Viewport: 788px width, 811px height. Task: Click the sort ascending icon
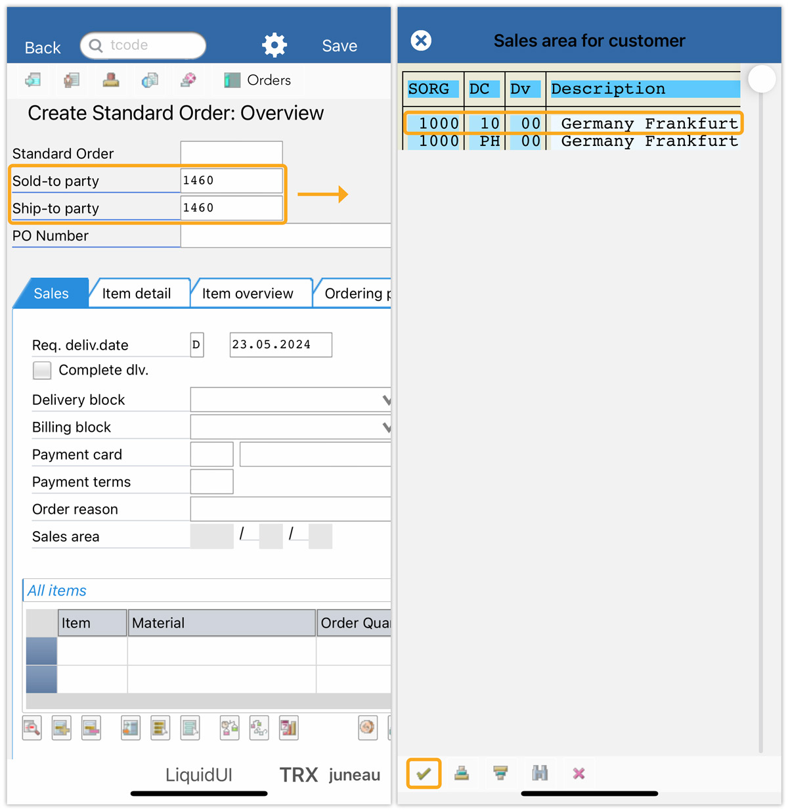pos(462,774)
